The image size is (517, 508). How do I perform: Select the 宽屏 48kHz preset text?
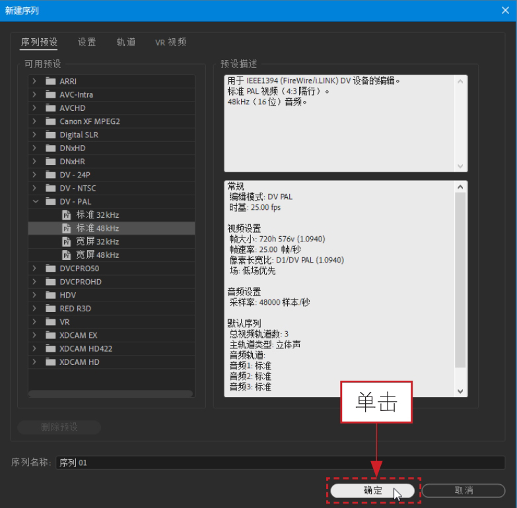(x=98, y=255)
